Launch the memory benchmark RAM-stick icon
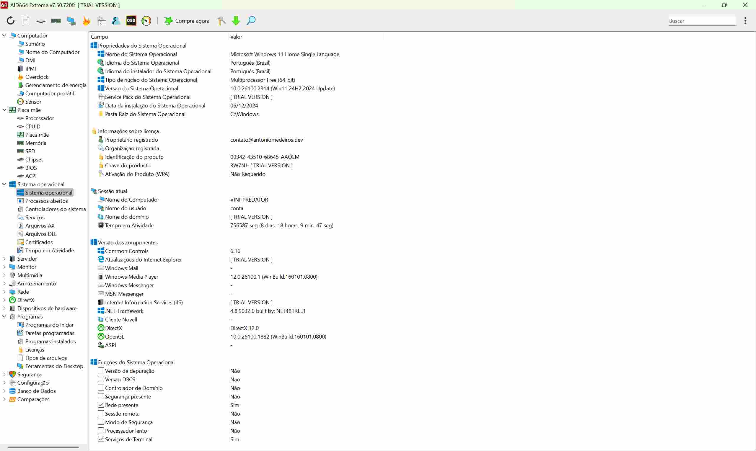 56,21
